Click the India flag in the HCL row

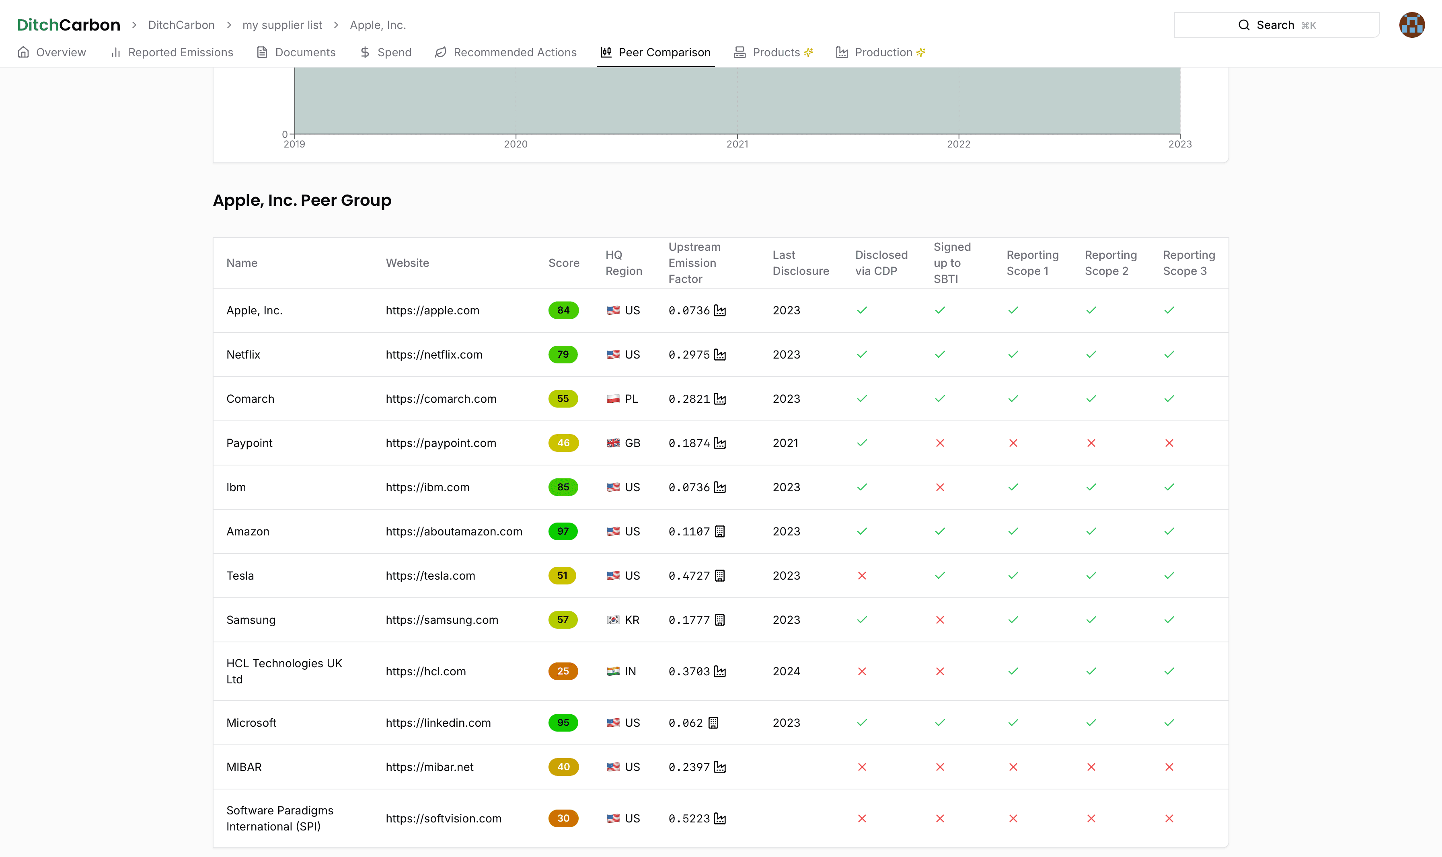click(613, 672)
